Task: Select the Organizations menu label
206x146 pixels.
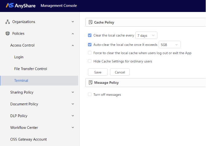Action: [x=24, y=22]
